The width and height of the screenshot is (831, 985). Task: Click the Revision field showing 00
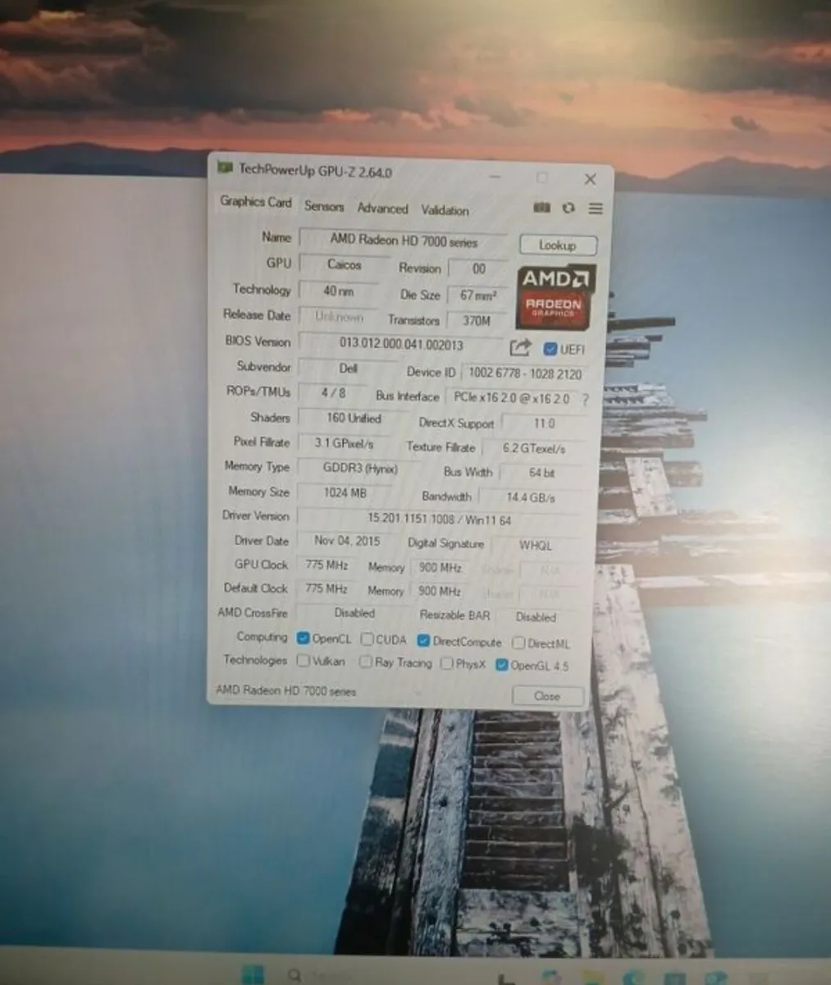[x=479, y=268]
